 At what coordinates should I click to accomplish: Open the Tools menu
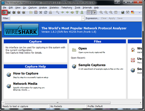(77, 8)
